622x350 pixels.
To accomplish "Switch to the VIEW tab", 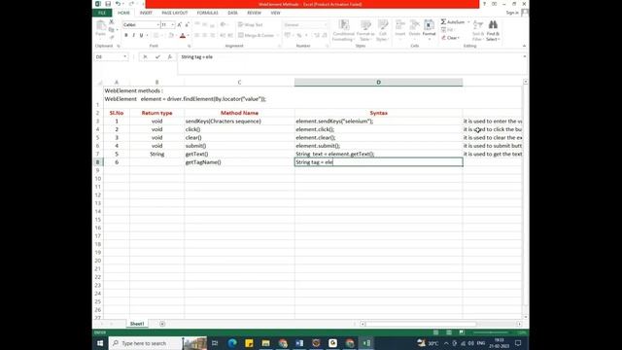I will click(x=275, y=13).
